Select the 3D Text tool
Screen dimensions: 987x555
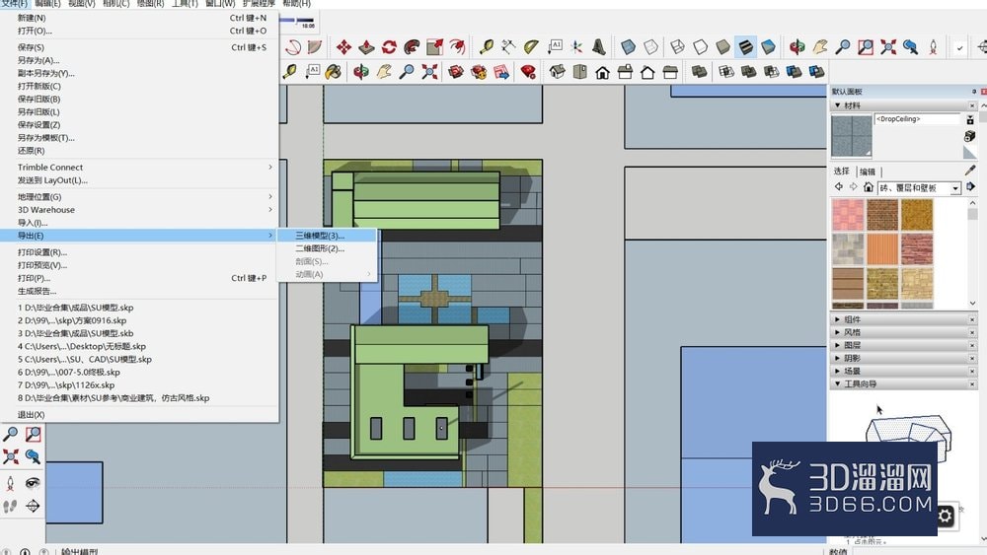(599, 47)
